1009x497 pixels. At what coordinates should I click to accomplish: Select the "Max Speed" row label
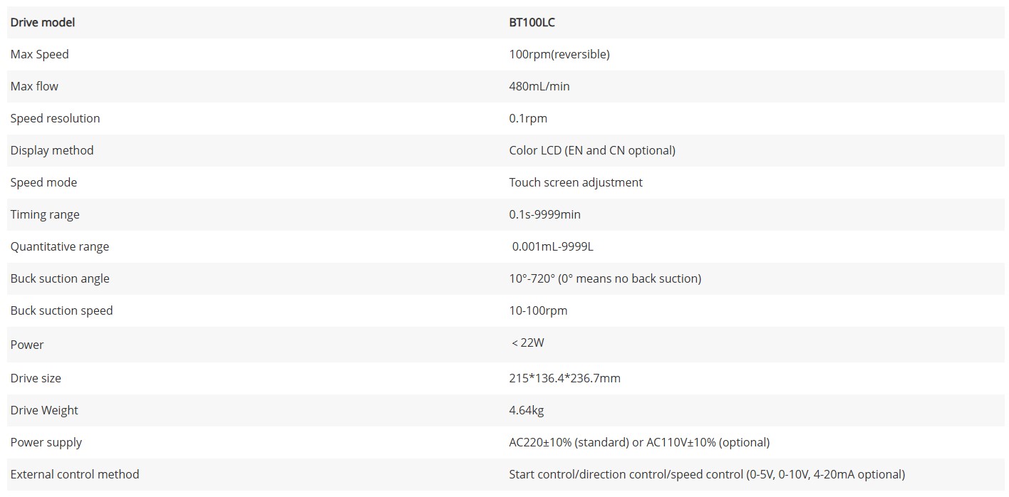40,55
